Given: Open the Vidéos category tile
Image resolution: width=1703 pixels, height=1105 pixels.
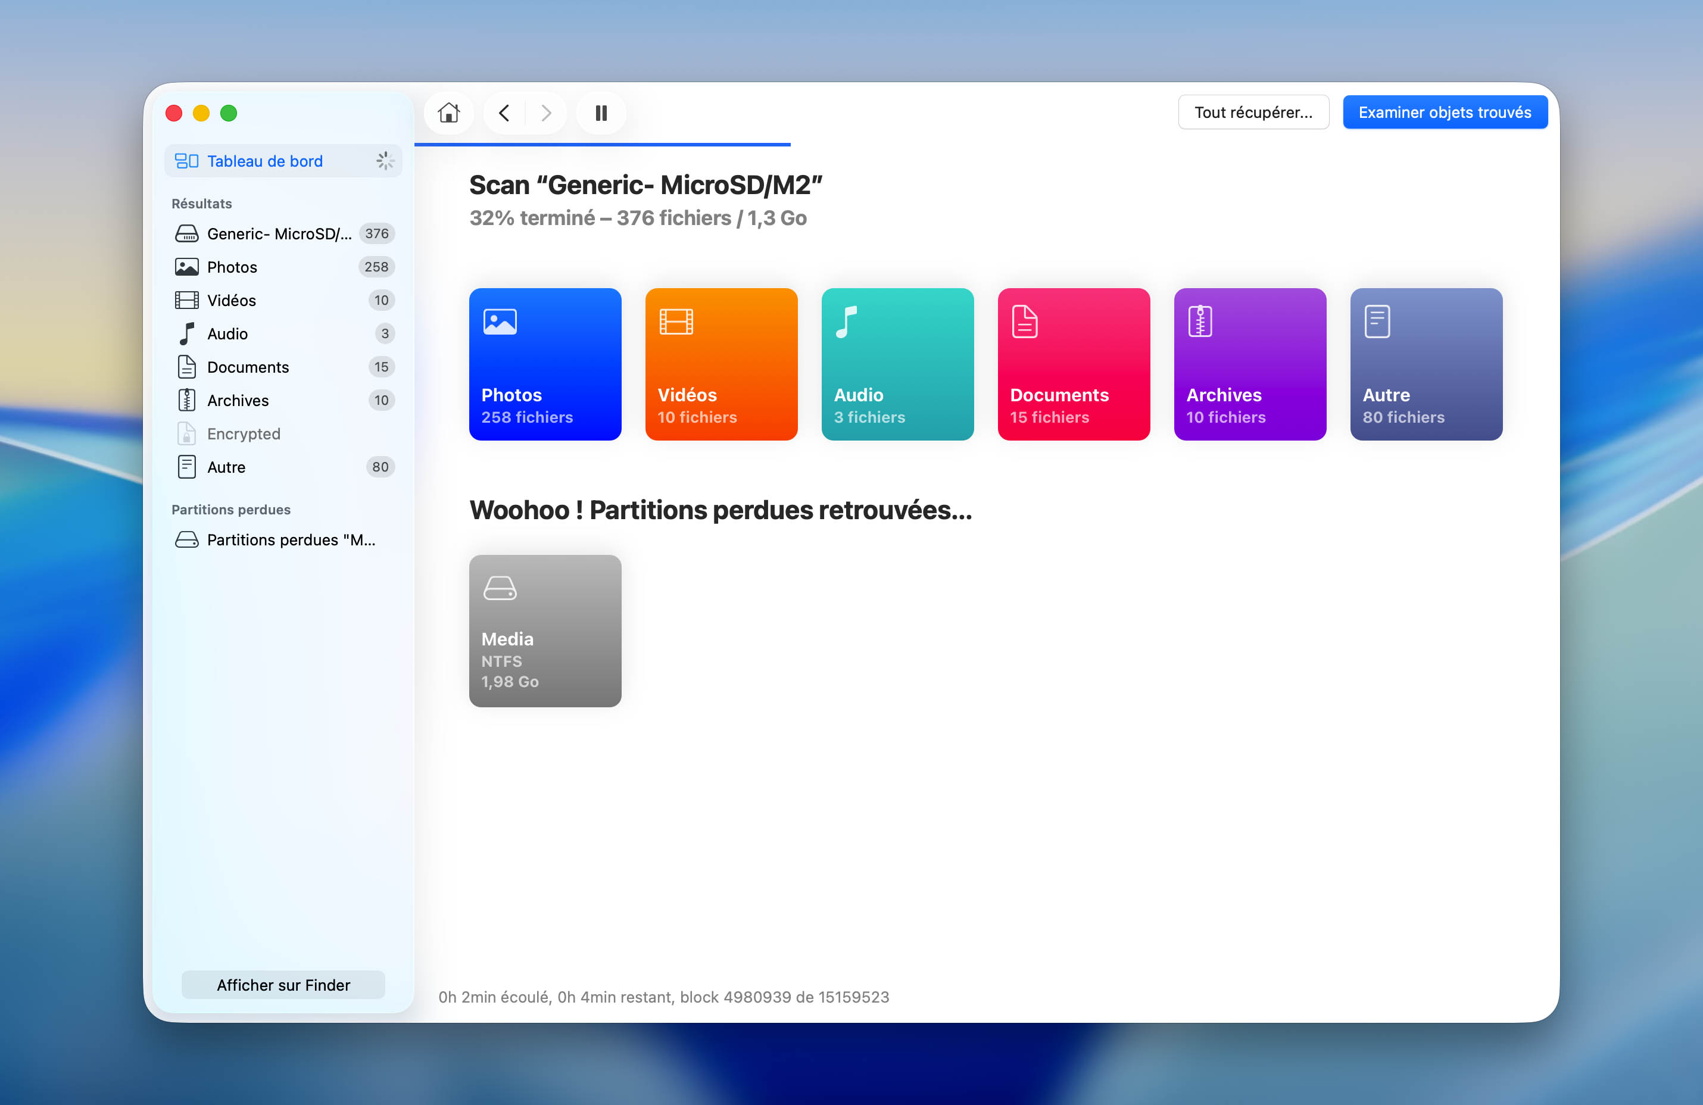Looking at the screenshot, I should tap(721, 364).
